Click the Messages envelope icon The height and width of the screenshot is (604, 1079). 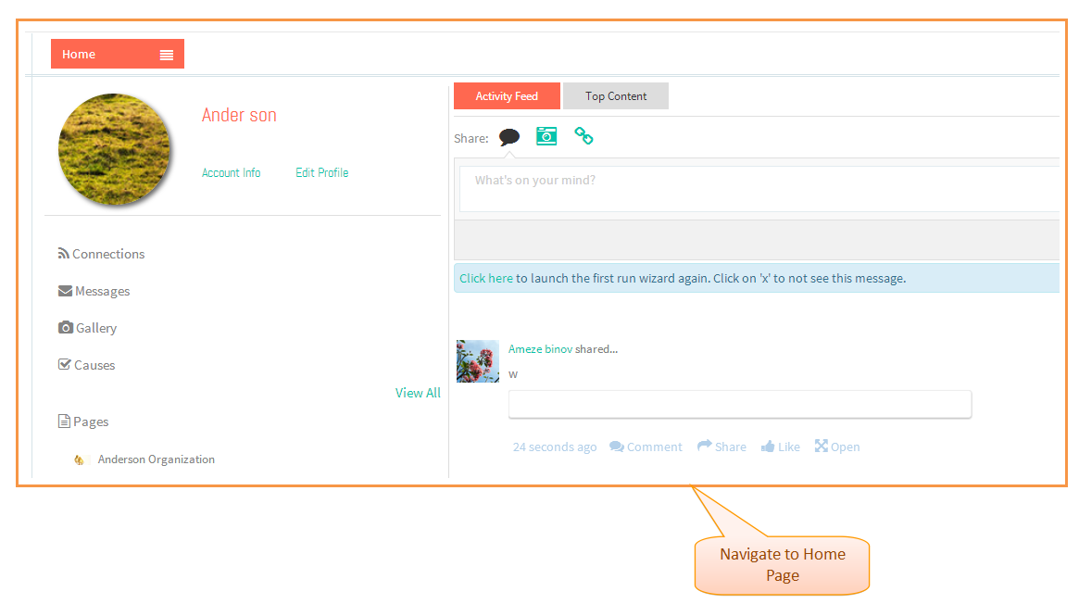(x=66, y=291)
